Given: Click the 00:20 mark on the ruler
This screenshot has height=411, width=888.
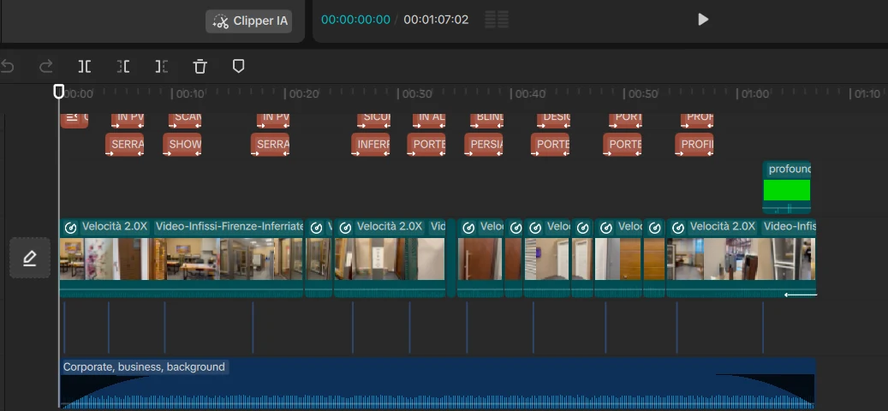Looking at the screenshot, I should coord(303,94).
